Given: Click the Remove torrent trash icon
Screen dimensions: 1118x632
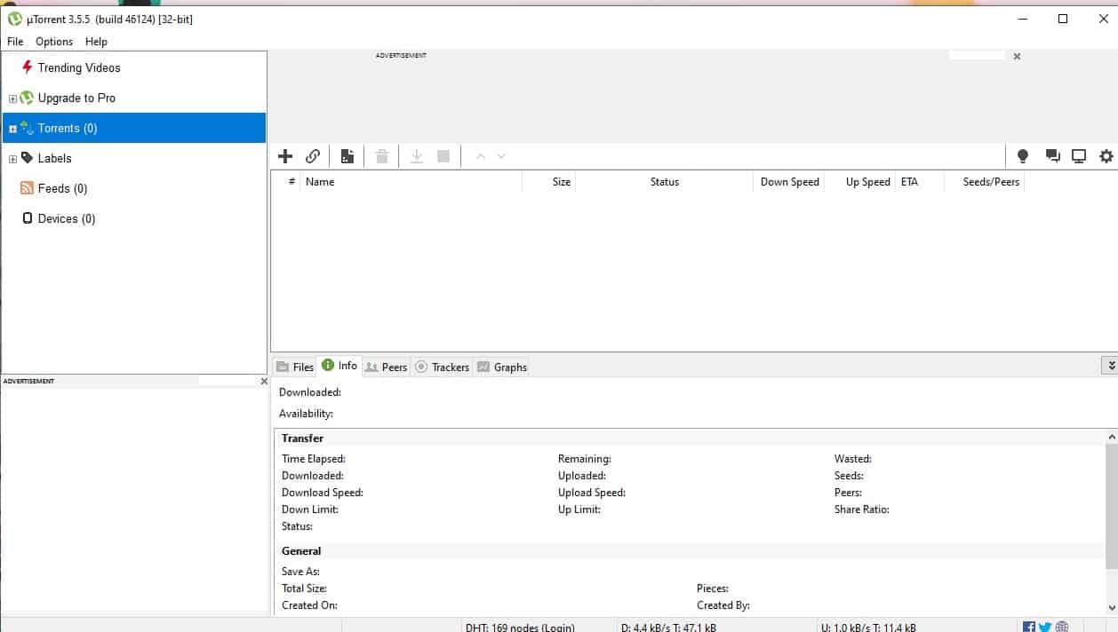Looking at the screenshot, I should point(382,156).
